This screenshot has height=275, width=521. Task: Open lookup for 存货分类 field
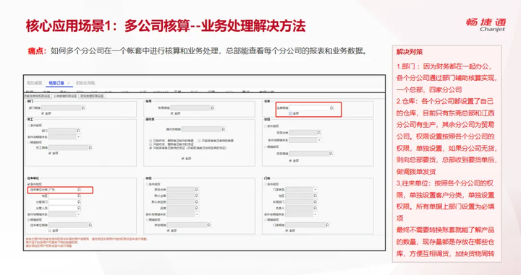tap(197, 190)
